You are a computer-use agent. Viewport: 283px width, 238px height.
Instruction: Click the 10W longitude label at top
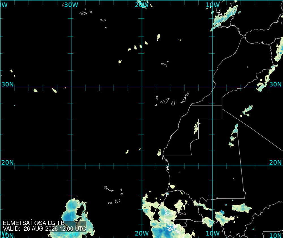[x=213, y=5]
